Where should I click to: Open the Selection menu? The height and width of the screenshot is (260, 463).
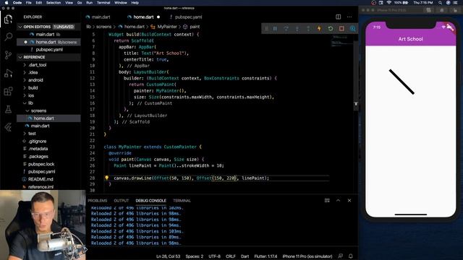(x=54, y=3)
